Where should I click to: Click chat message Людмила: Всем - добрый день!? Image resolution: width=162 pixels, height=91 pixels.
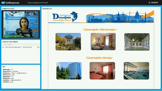pos(15,73)
